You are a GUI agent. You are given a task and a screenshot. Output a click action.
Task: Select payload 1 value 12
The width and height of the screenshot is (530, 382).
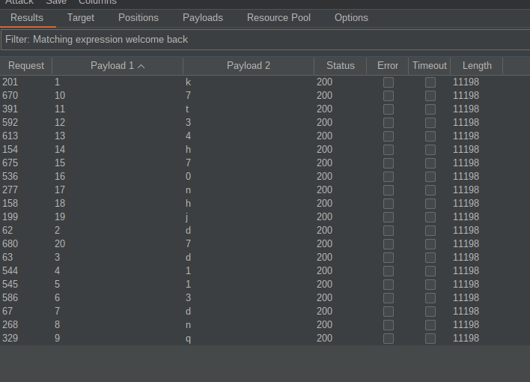pyautogui.click(x=60, y=123)
